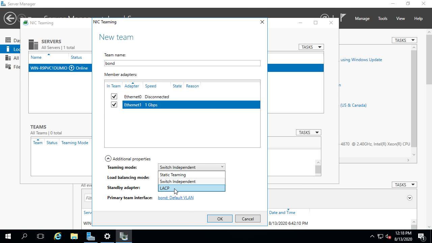
Task: Open Internet Explorer from the taskbar
Action: [x=58, y=236]
